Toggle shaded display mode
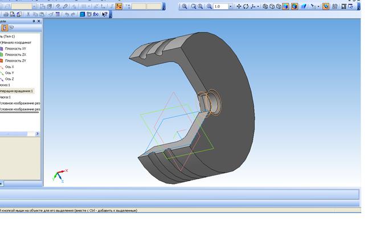The width and height of the screenshot is (388, 233). click(x=285, y=6)
